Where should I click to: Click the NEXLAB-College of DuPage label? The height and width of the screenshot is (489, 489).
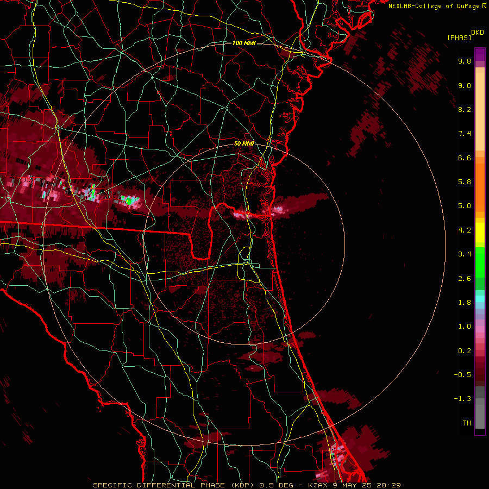click(x=435, y=6)
